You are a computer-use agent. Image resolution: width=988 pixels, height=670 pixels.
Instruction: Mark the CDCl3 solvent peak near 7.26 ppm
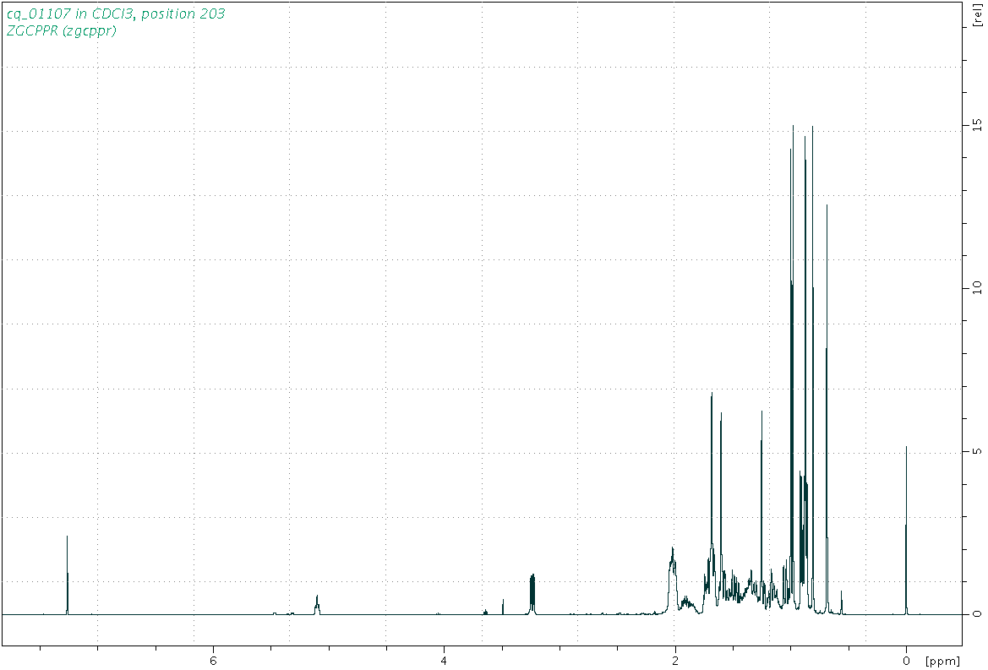point(68,575)
